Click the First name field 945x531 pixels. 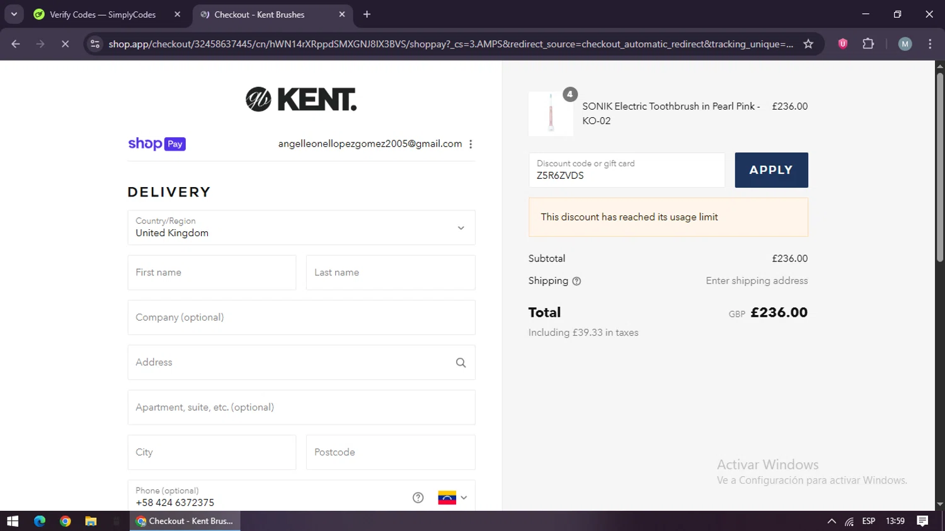[x=212, y=273]
